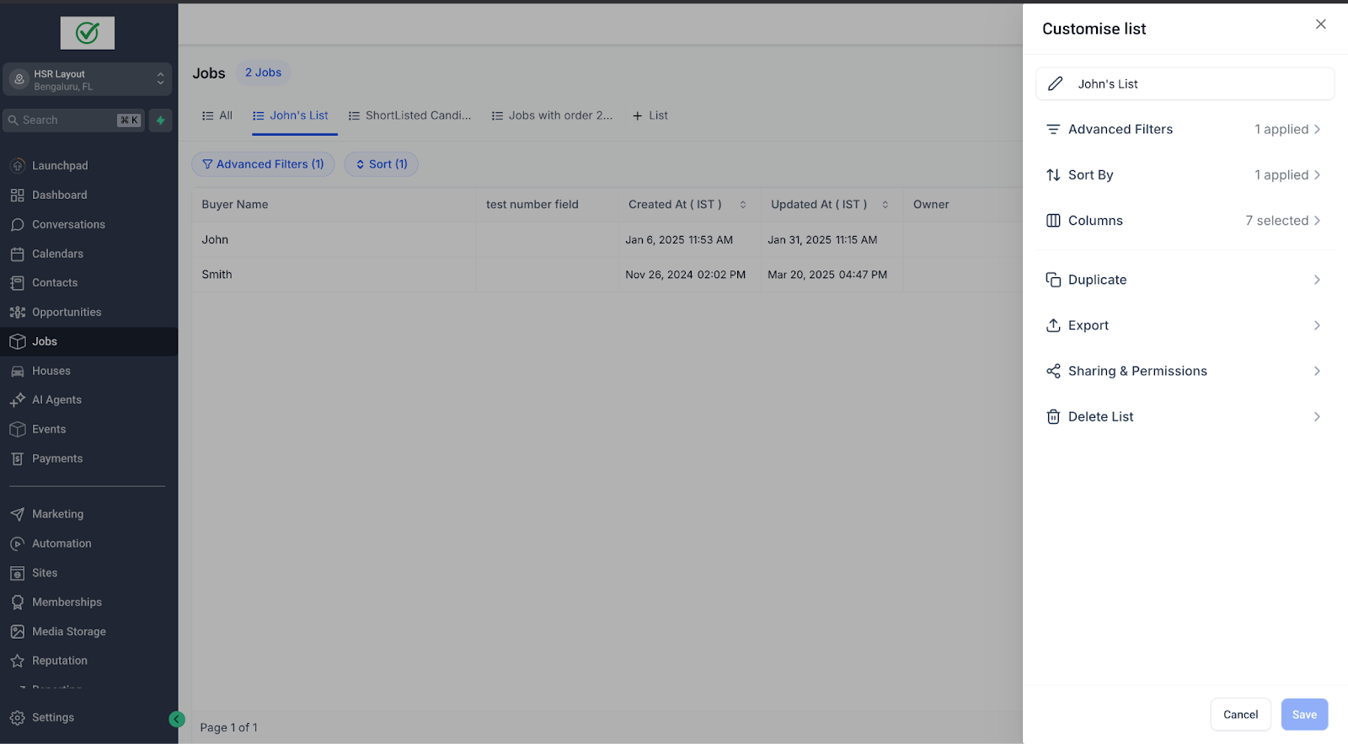Screen dimensions: 1348x744
Task: Click the Media Storage image icon
Action: (x=18, y=632)
